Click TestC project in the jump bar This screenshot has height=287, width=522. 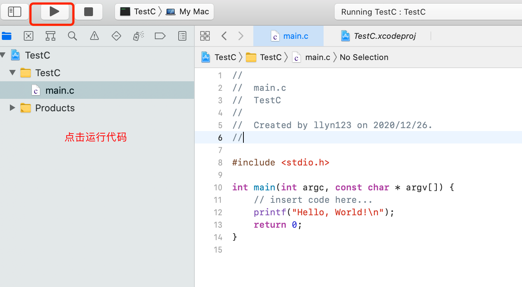(x=219, y=57)
